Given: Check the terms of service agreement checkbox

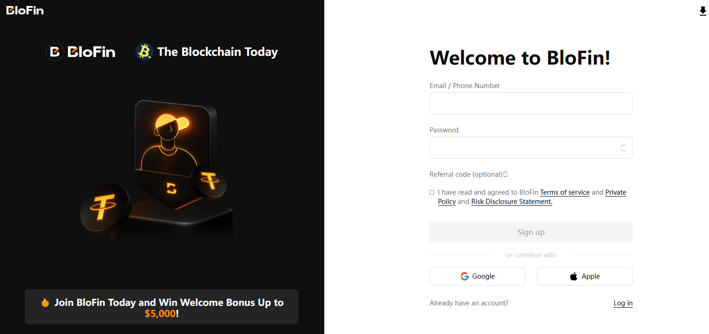Looking at the screenshot, I should (x=432, y=192).
